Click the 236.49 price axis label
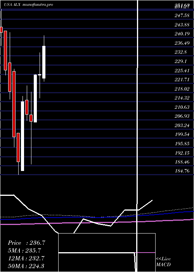Viewport: 194px width, 272px height. coord(182,43)
